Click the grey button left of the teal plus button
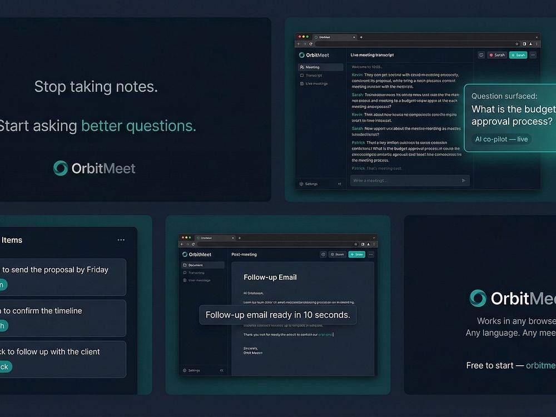This screenshot has height=417, width=556. coord(337,254)
